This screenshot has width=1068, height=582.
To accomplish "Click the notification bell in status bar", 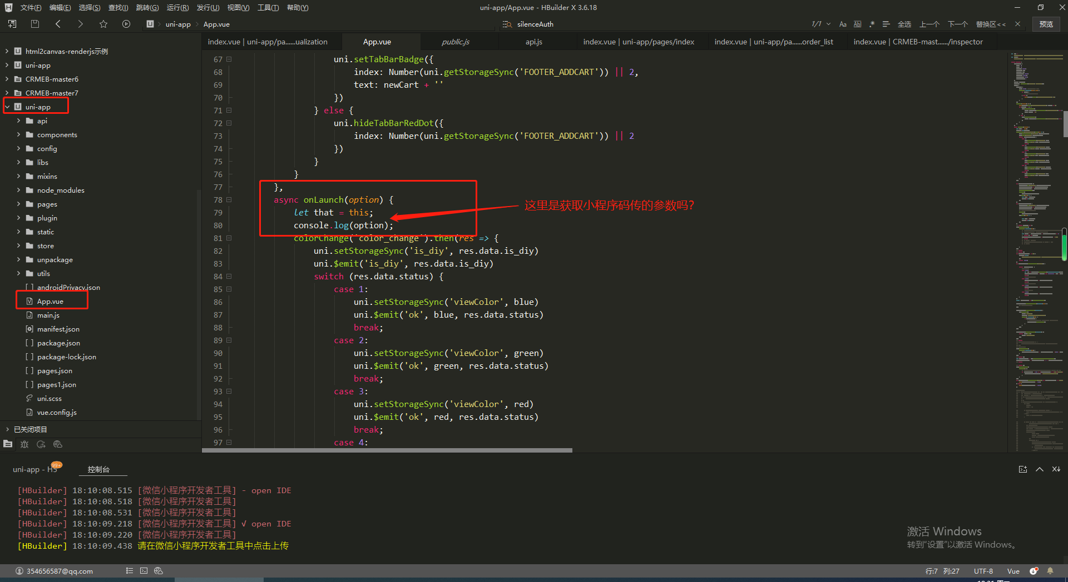I will pos(1050,571).
